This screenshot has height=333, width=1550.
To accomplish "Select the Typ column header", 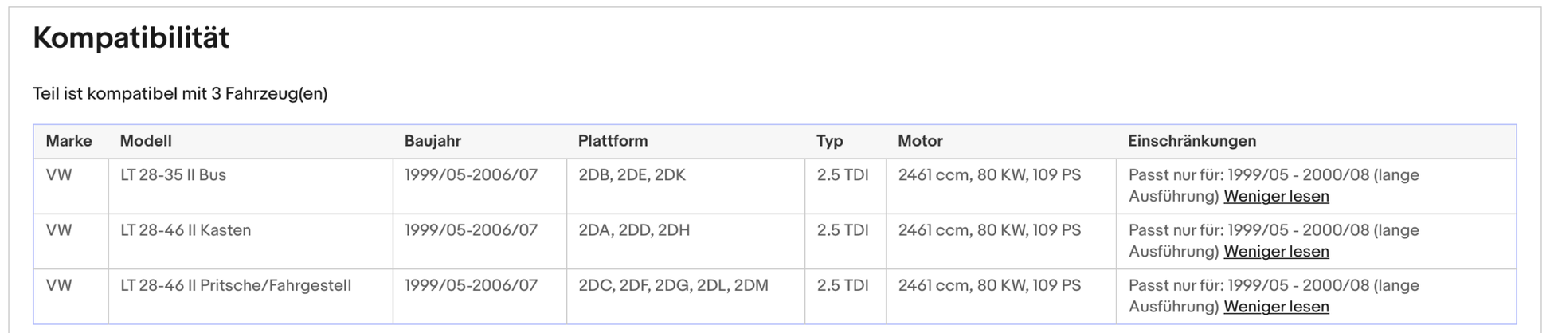I will (x=829, y=141).
